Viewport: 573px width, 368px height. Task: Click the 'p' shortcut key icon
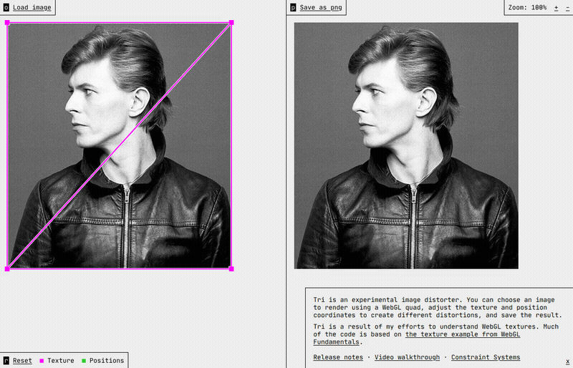pos(293,7)
